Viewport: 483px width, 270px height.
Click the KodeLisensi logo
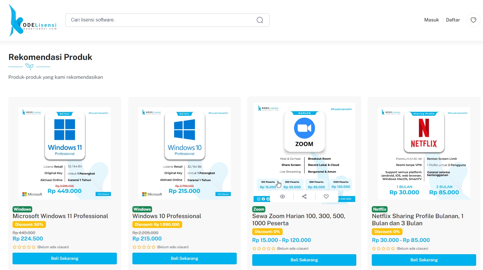33,20
